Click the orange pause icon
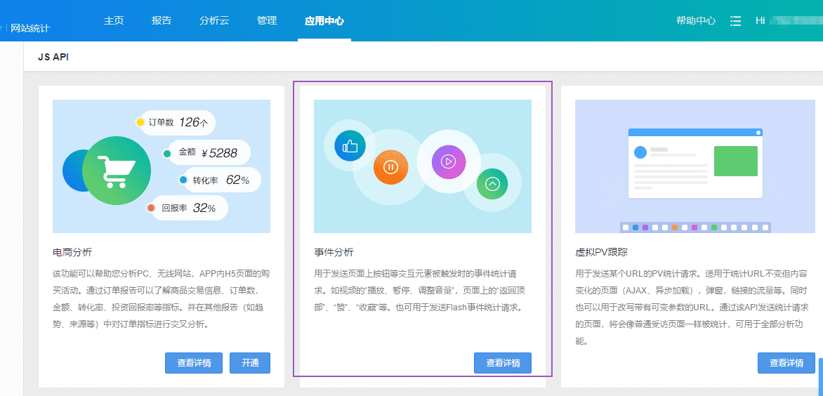Image resolution: width=823 pixels, height=396 pixels. [x=390, y=167]
